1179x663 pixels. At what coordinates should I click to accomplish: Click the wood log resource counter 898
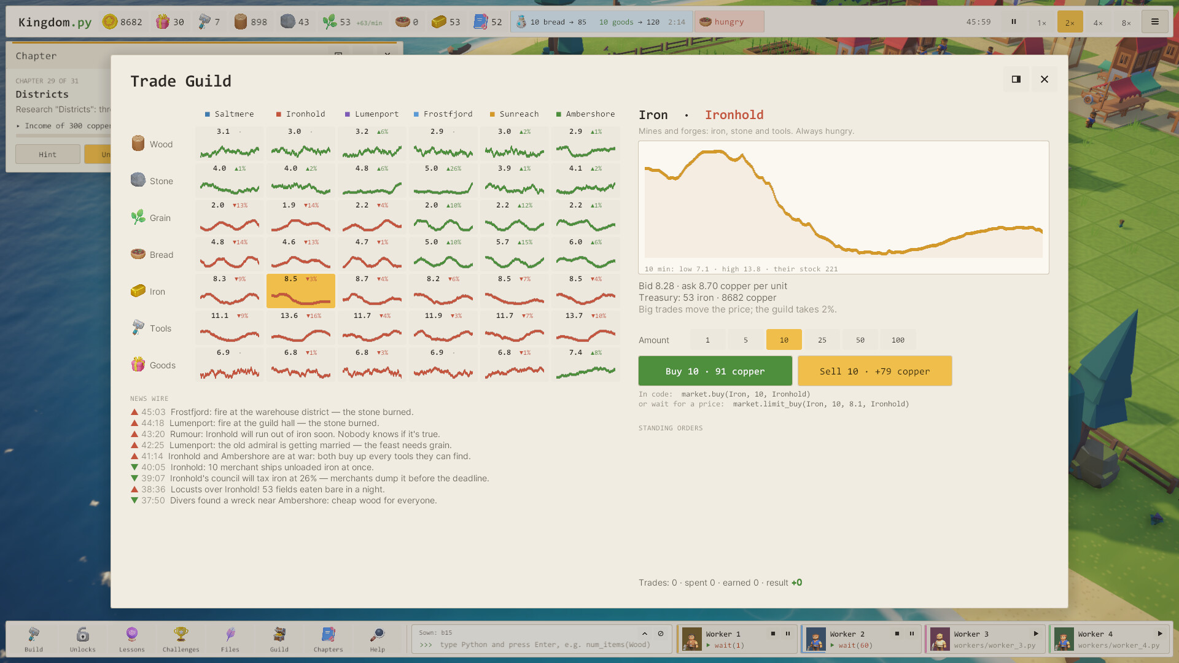coord(251,22)
